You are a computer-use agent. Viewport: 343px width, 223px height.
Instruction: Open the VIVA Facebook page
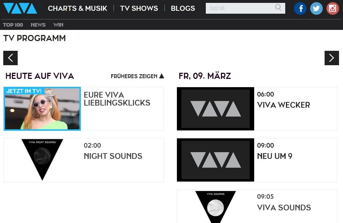tap(300, 8)
